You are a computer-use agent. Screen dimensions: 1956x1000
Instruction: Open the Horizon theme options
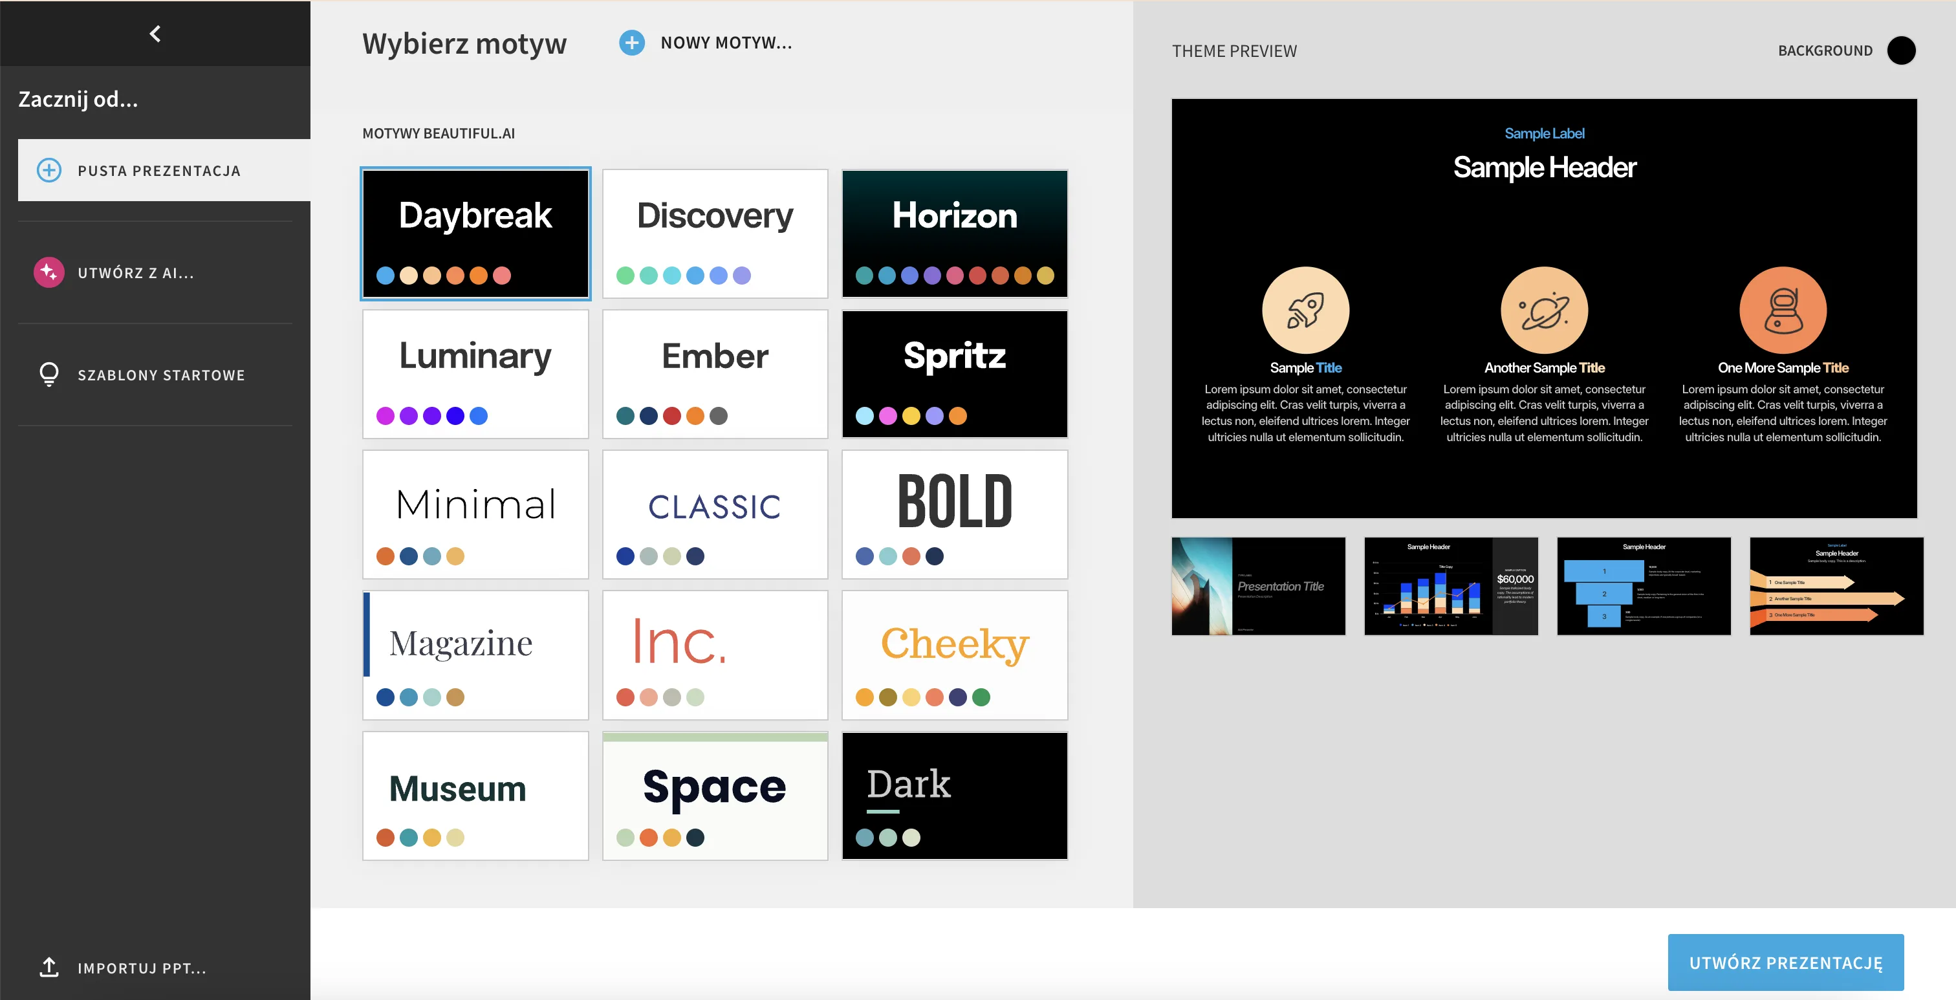(x=955, y=233)
